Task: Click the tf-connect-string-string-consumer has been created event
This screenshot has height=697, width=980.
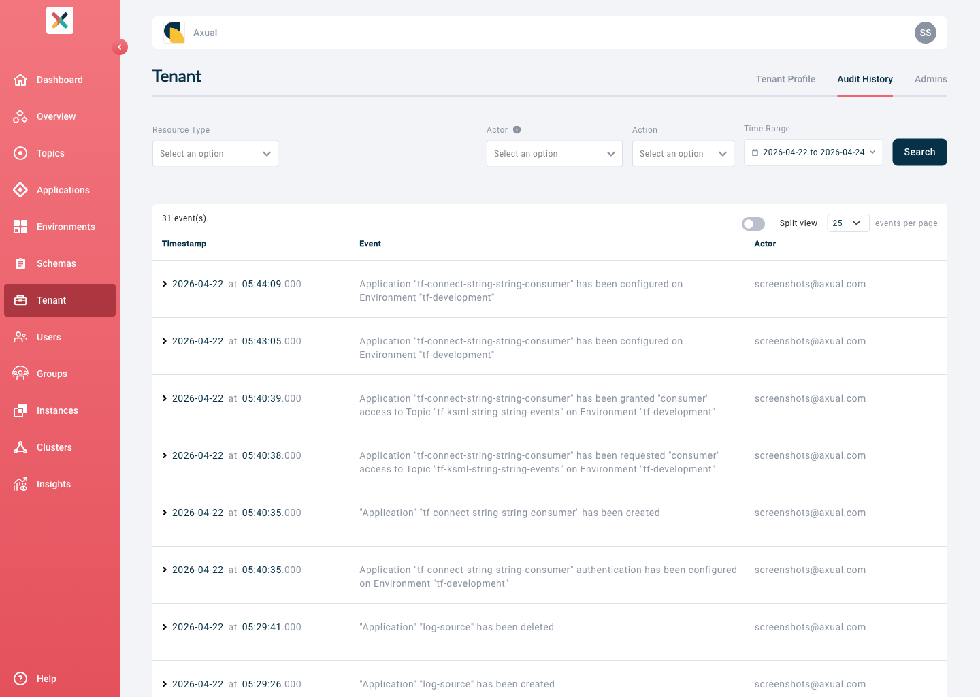Action: click(510, 513)
